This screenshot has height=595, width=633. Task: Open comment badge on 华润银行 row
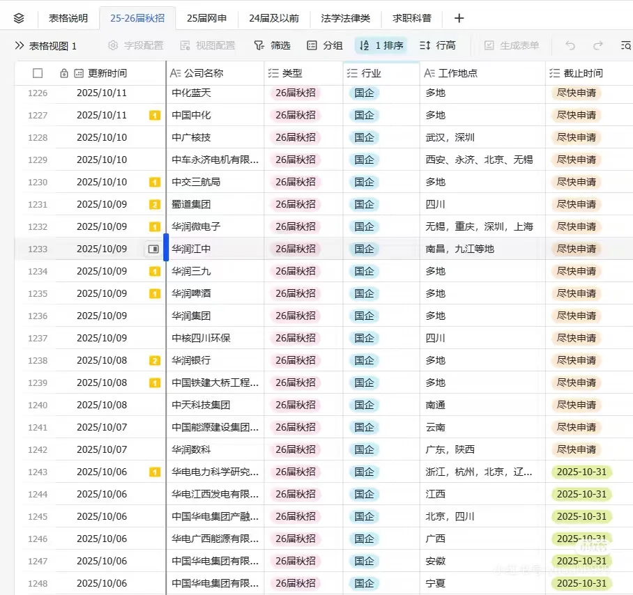[x=155, y=361]
